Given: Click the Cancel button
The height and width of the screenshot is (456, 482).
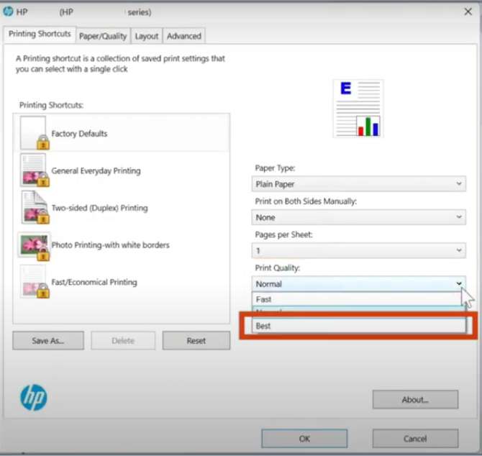Looking at the screenshot, I should click(415, 439).
